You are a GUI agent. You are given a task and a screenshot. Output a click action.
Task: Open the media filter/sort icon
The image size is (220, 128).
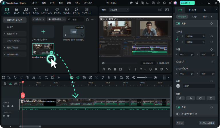pos(87,19)
